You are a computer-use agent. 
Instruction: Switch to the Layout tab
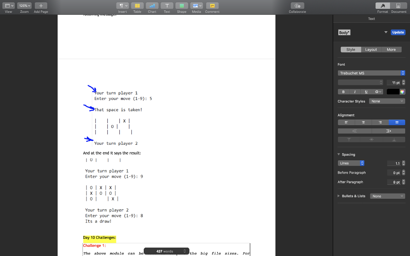coord(371,49)
